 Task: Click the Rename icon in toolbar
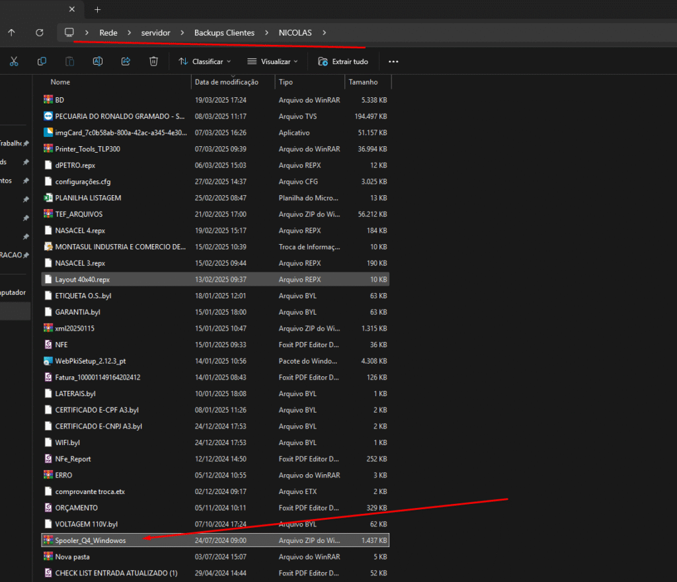97,62
